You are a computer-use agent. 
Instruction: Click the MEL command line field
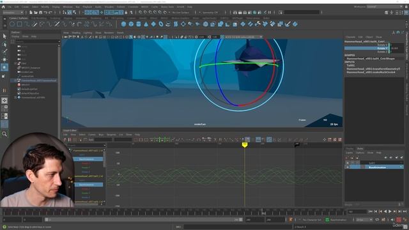pos(237,227)
